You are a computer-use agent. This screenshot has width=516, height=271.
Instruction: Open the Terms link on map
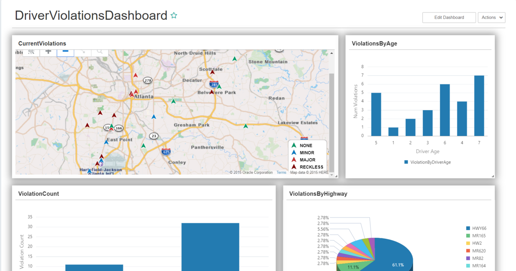[281, 172]
